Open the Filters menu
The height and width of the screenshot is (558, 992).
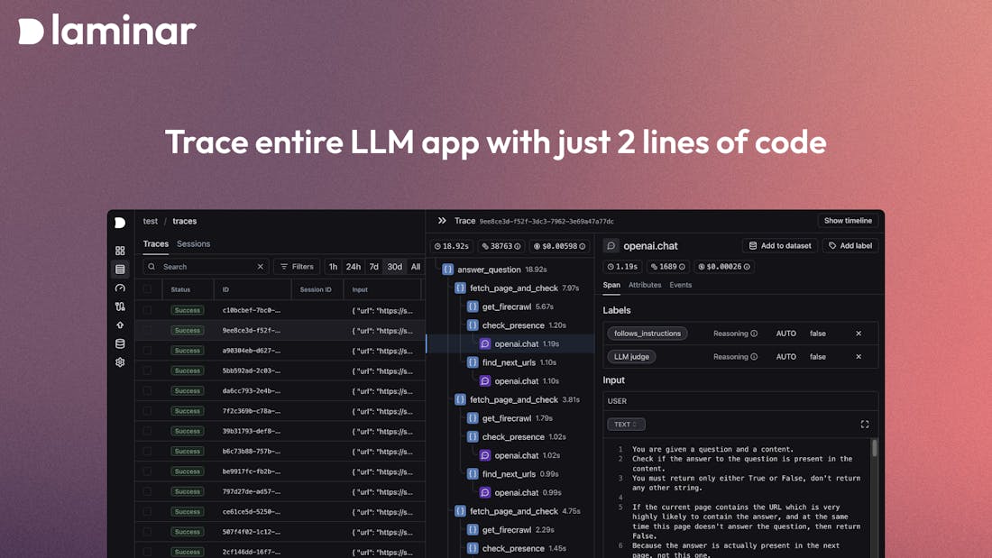(297, 267)
